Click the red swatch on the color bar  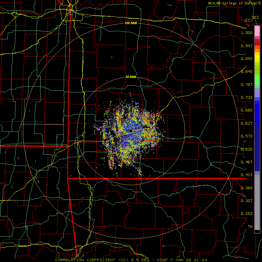[x=257, y=44]
